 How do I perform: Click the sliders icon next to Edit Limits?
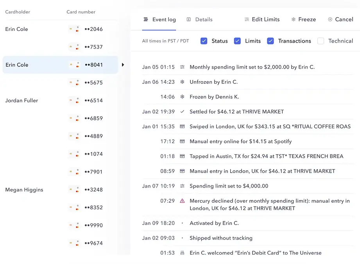tap(247, 20)
